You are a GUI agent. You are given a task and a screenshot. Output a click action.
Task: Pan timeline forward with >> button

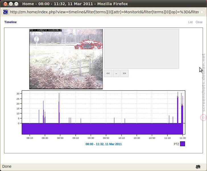[124, 73]
